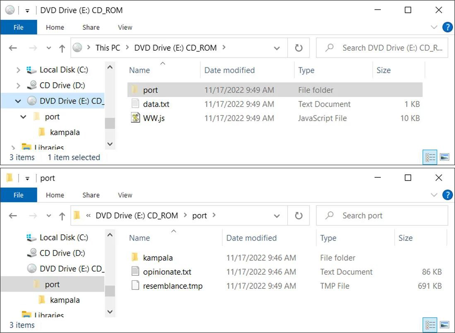The width and height of the screenshot is (455, 333).
Task: Click the resemblance.tmp file icon
Action: click(x=135, y=286)
